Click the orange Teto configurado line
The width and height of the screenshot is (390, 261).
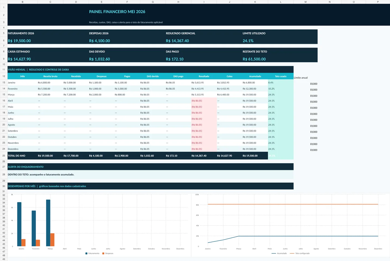click(293, 204)
